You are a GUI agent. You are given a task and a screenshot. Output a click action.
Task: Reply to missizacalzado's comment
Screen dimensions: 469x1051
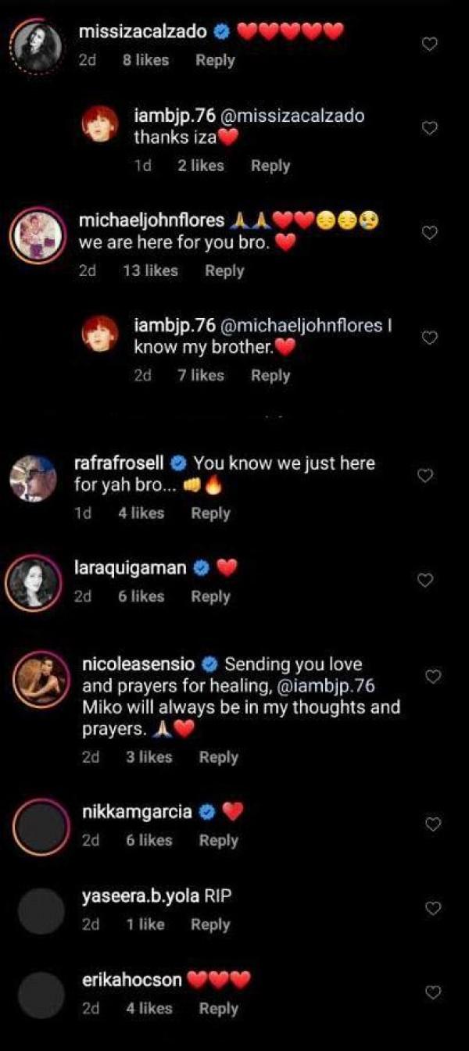click(x=215, y=60)
